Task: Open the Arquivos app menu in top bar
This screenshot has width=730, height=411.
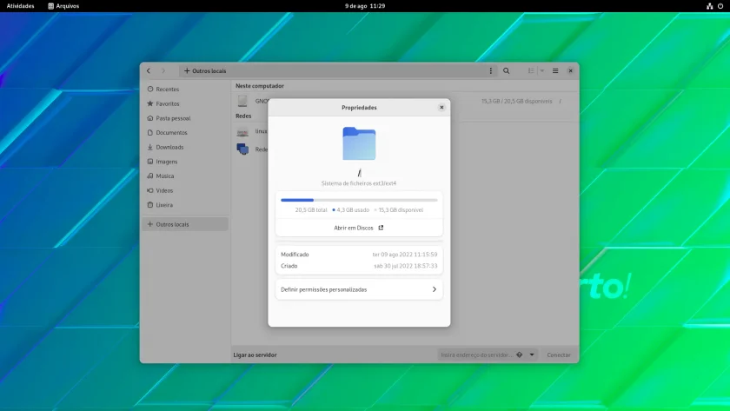Action: pyautogui.click(x=63, y=6)
